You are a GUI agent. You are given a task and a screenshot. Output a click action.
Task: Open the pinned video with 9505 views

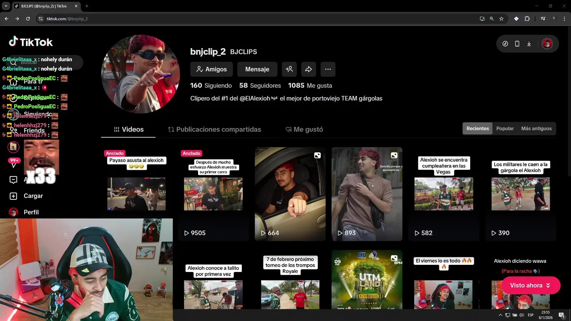[213, 194]
